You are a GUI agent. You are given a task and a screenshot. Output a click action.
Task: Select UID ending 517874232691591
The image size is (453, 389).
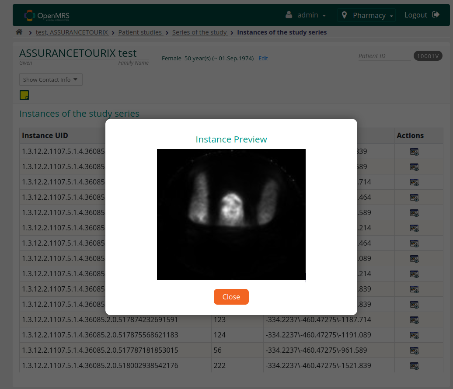click(x=100, y=320)
